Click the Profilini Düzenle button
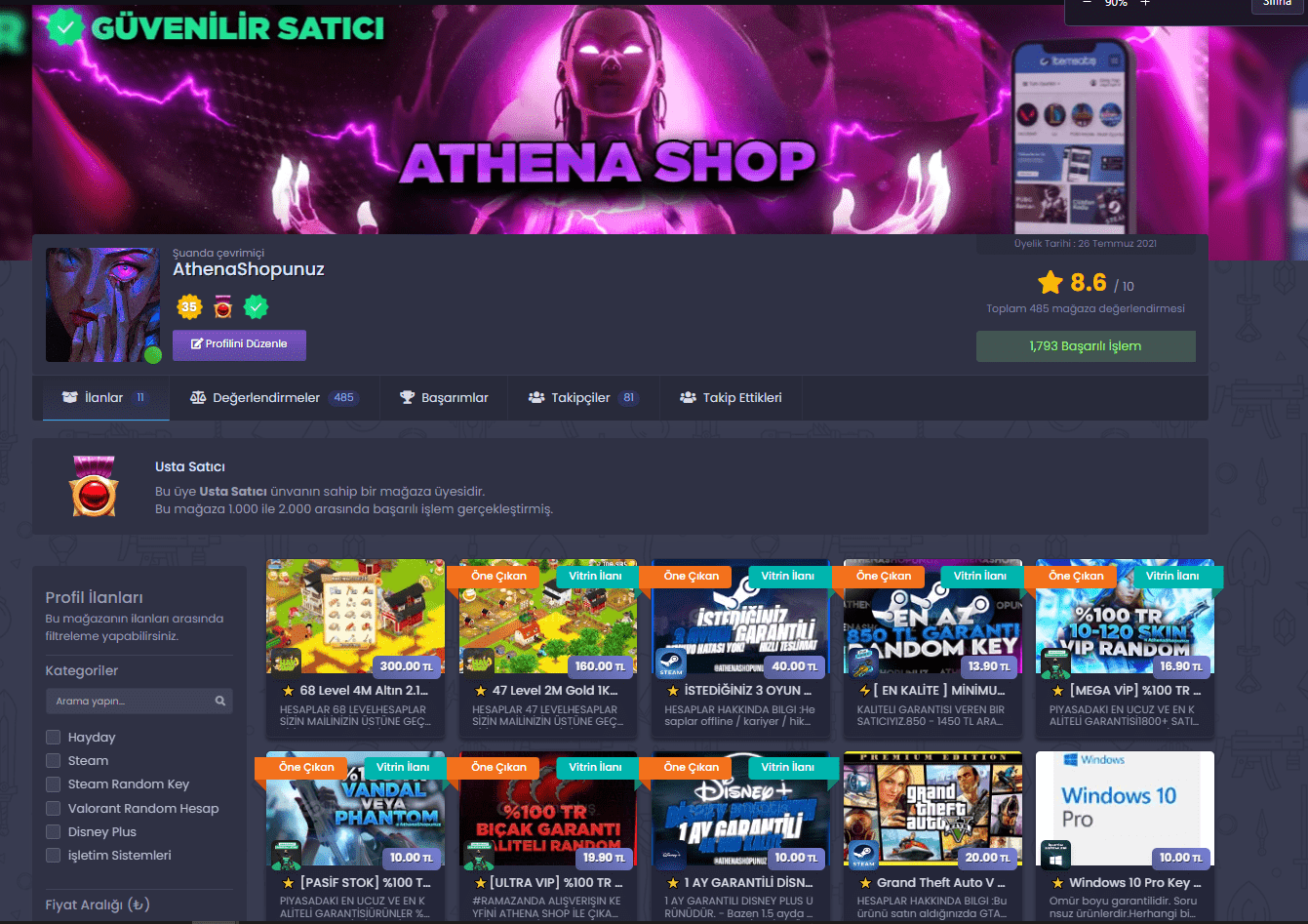The width and height of the screenshot is (1308, 924). pyautogui.click(x=239, y=344)
